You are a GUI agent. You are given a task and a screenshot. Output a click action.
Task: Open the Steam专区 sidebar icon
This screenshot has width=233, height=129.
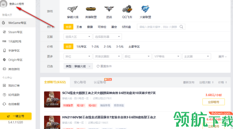click(x=4, y=32)
